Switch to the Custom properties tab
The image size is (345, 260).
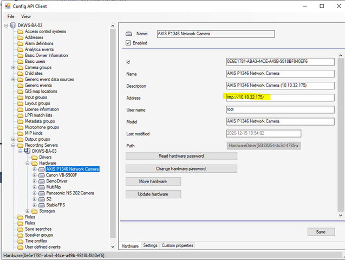click(177, 245)
